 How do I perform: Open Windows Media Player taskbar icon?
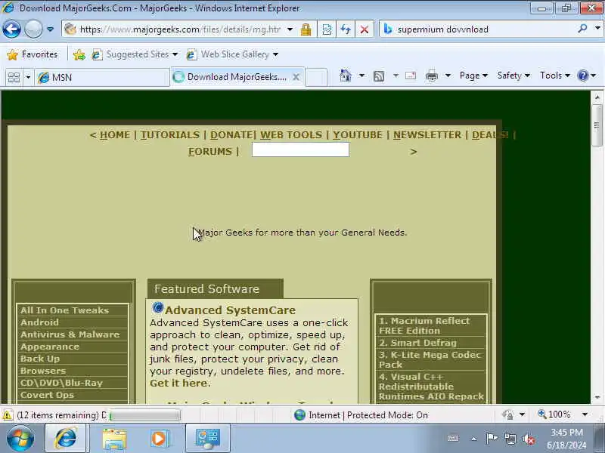pos(160,438)
